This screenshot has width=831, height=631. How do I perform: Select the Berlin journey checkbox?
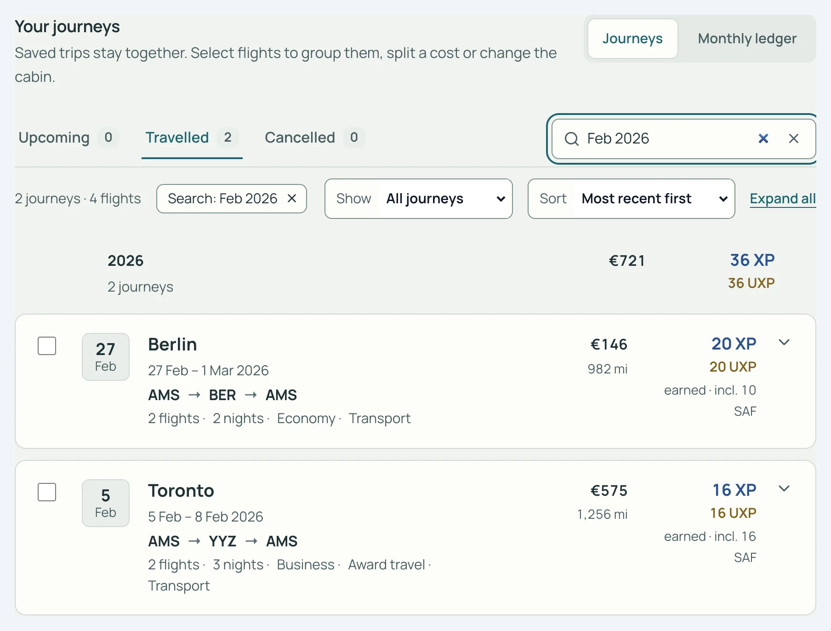pos(47,346)
